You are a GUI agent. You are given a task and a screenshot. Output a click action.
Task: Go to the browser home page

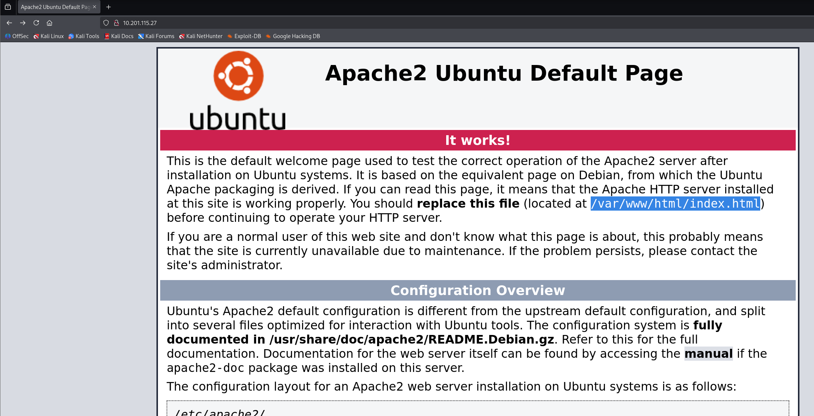tap(49, 23)
